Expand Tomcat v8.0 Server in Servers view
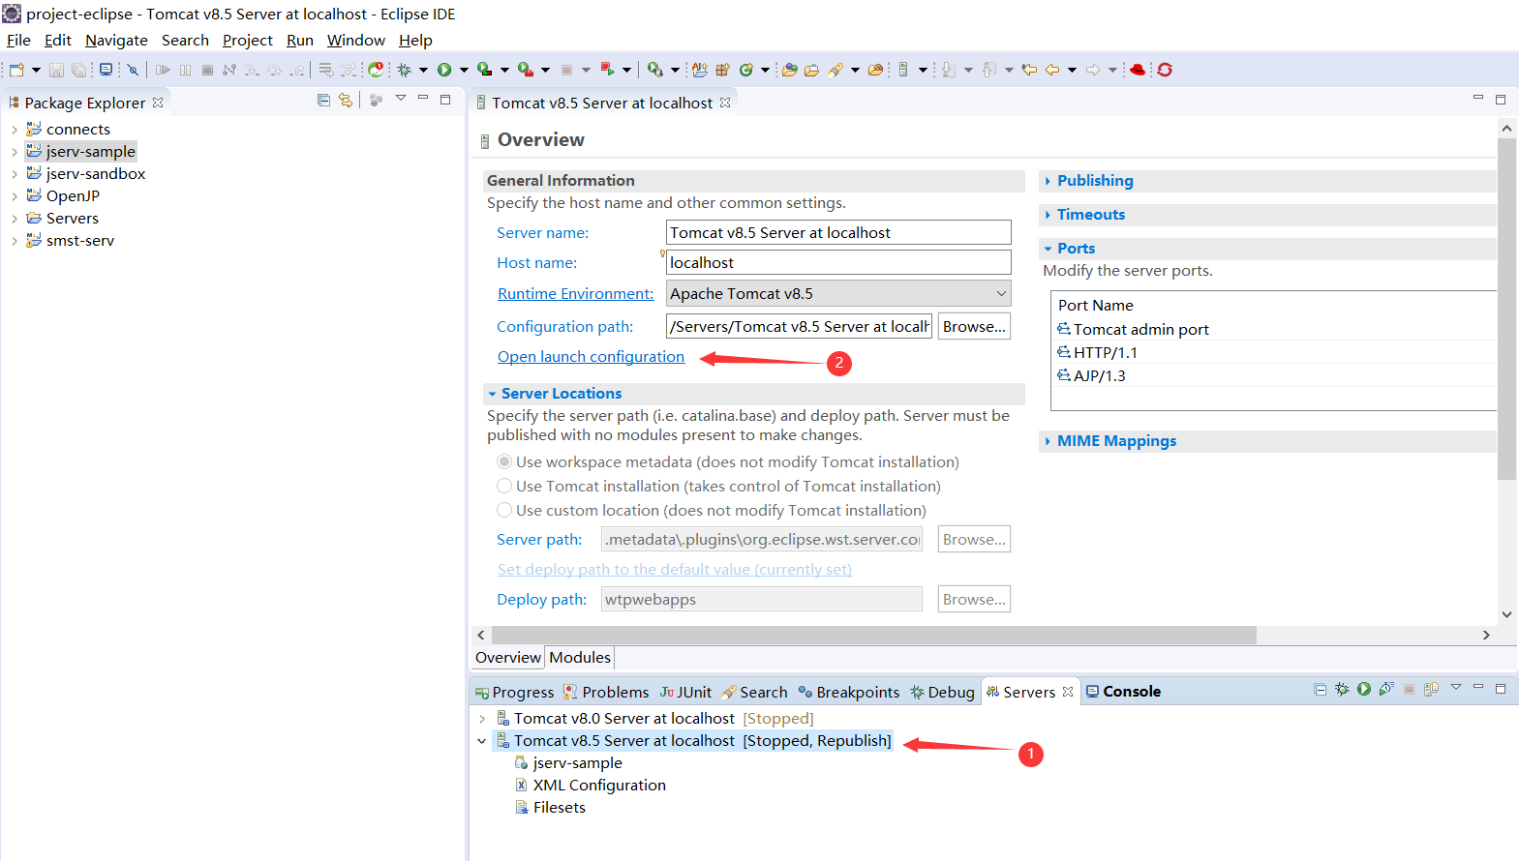The width and height of the screenshot is (1519, 861). tap(482, 719)
